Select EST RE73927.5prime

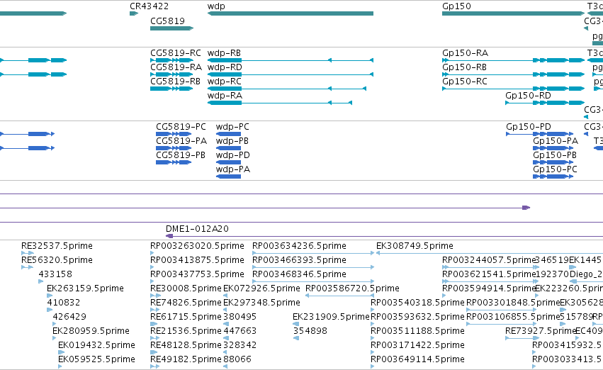[541, 331]
